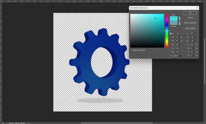Click the not-web-safe cube warning icon

coord(180,22)
